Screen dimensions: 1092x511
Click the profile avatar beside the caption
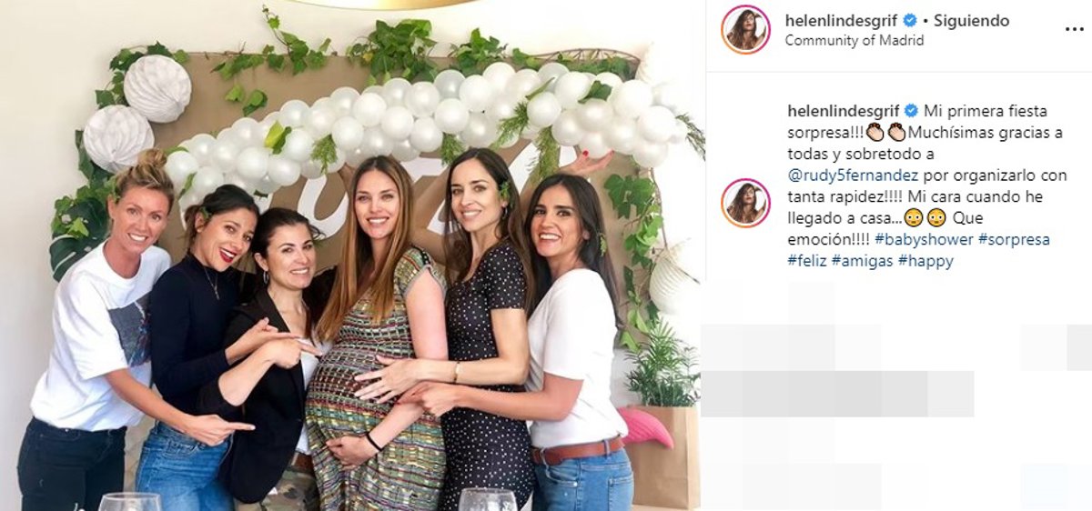(x=746, y=202)
